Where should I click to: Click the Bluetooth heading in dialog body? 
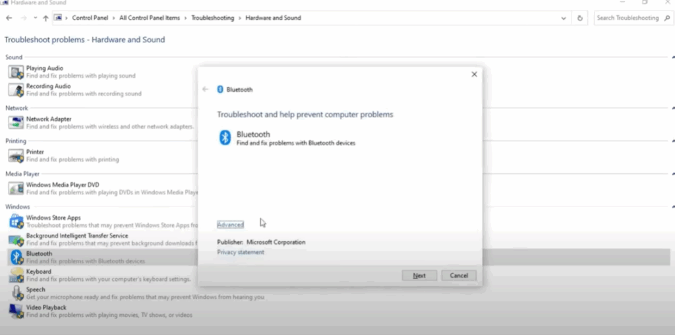[253, 135]
